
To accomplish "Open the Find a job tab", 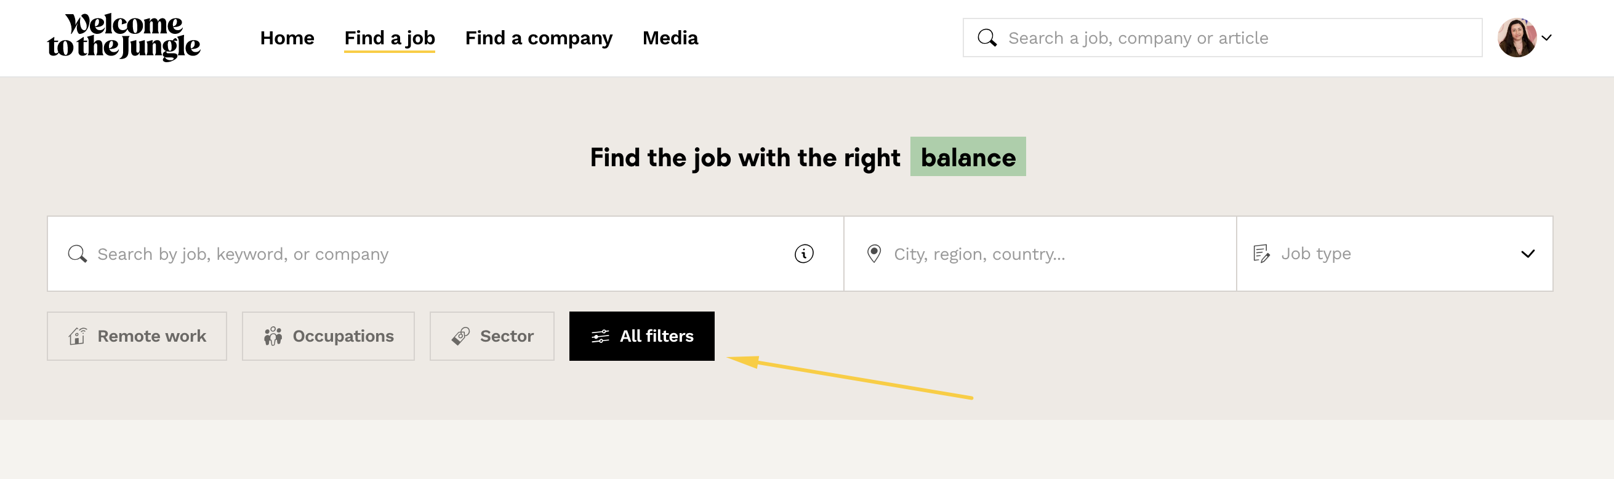I will (389, 38).
